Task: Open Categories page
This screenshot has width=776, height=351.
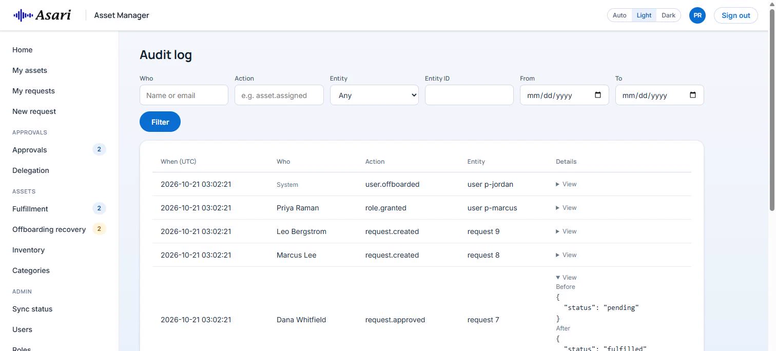Action: 31,270
